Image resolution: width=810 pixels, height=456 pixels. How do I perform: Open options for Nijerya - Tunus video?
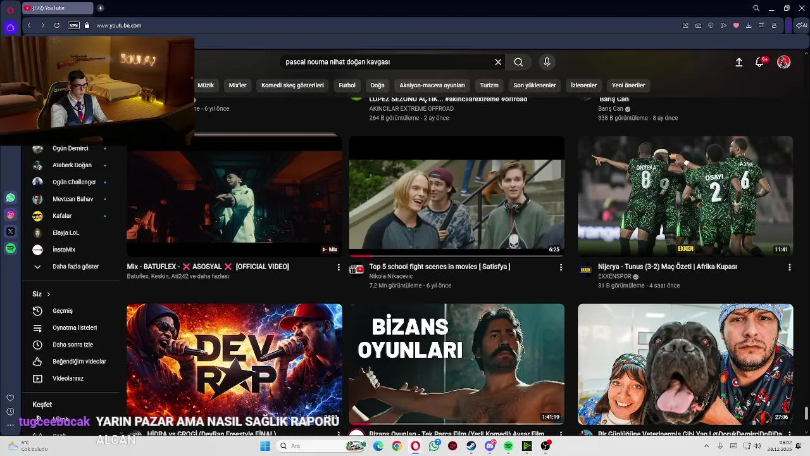coord(789,267)
